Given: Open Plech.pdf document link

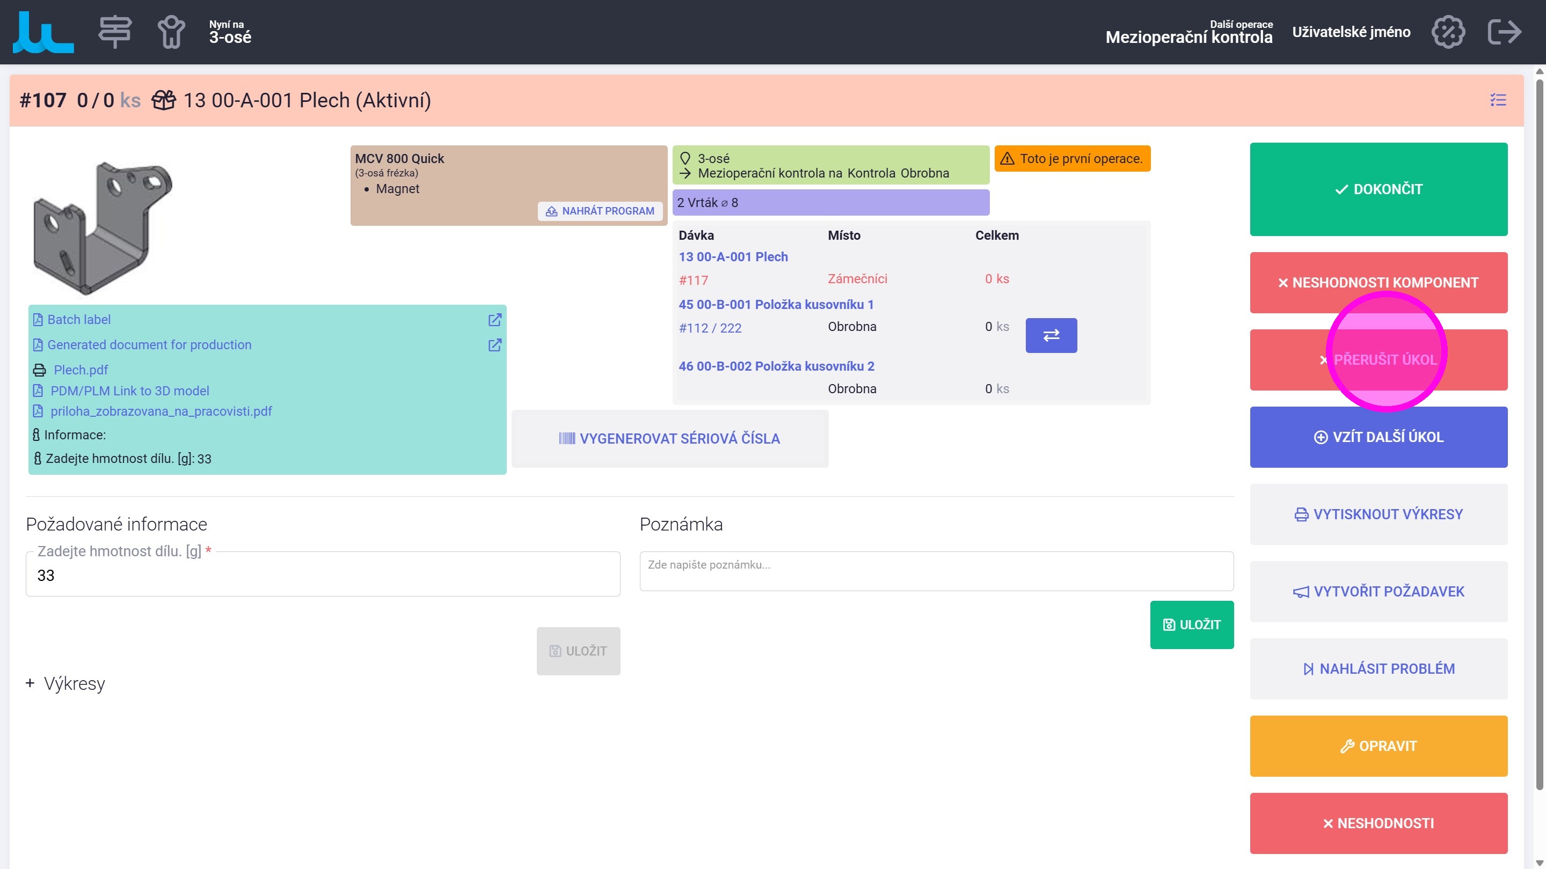Looking at the screenshot, I should pyautogui.click(x=81, y=370).
